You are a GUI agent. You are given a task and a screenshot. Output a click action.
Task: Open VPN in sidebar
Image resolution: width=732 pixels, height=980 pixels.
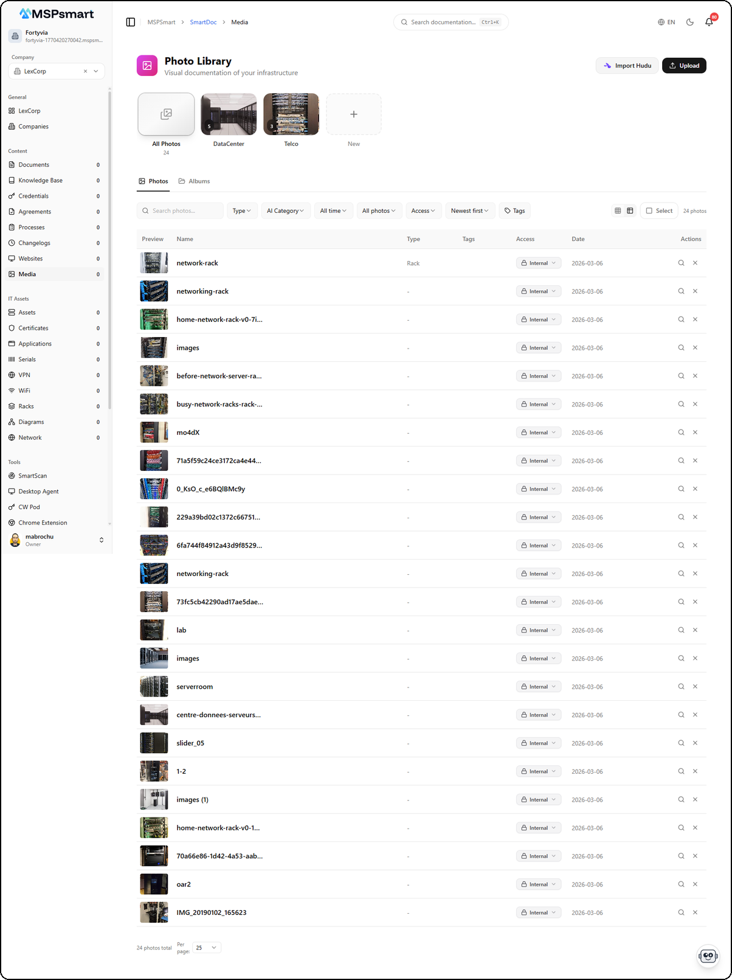point(55,375)
